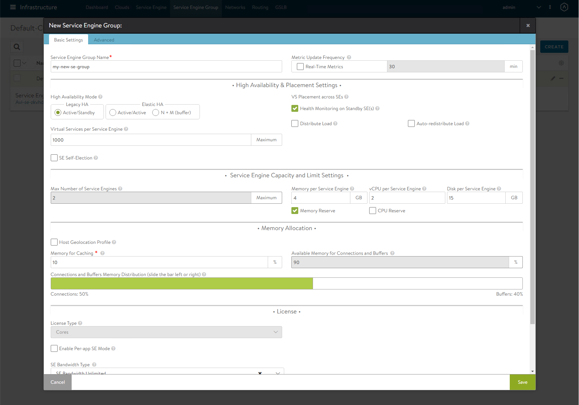This screenshot has height=405, width=579.
Task: Show help for VS Placement across SEs
Action: tap(347, 97)
